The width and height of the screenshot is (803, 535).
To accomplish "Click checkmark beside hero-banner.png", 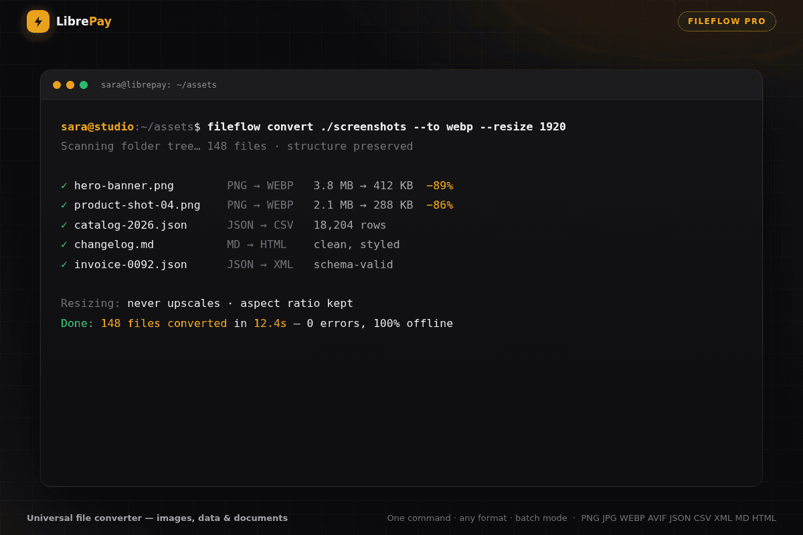I will tap(64, 185).
